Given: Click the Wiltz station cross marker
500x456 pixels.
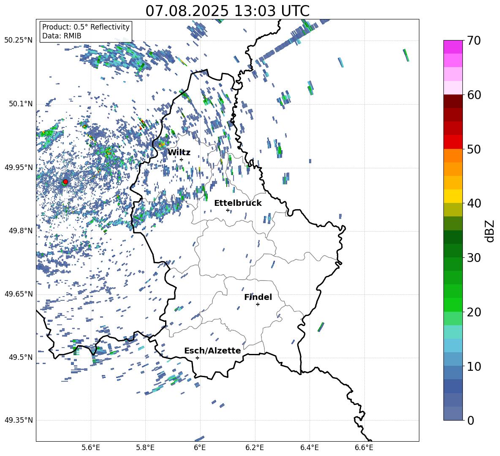Looking at the screenshot, I should (x=182, y=159).
